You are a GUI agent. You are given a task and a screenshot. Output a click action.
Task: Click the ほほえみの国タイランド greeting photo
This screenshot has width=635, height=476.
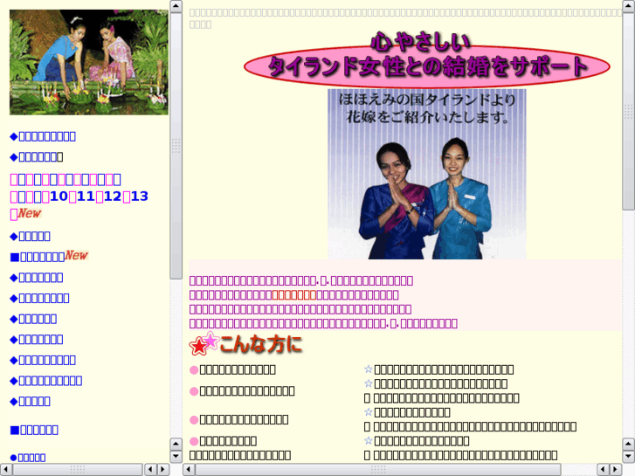coord(427,174)
